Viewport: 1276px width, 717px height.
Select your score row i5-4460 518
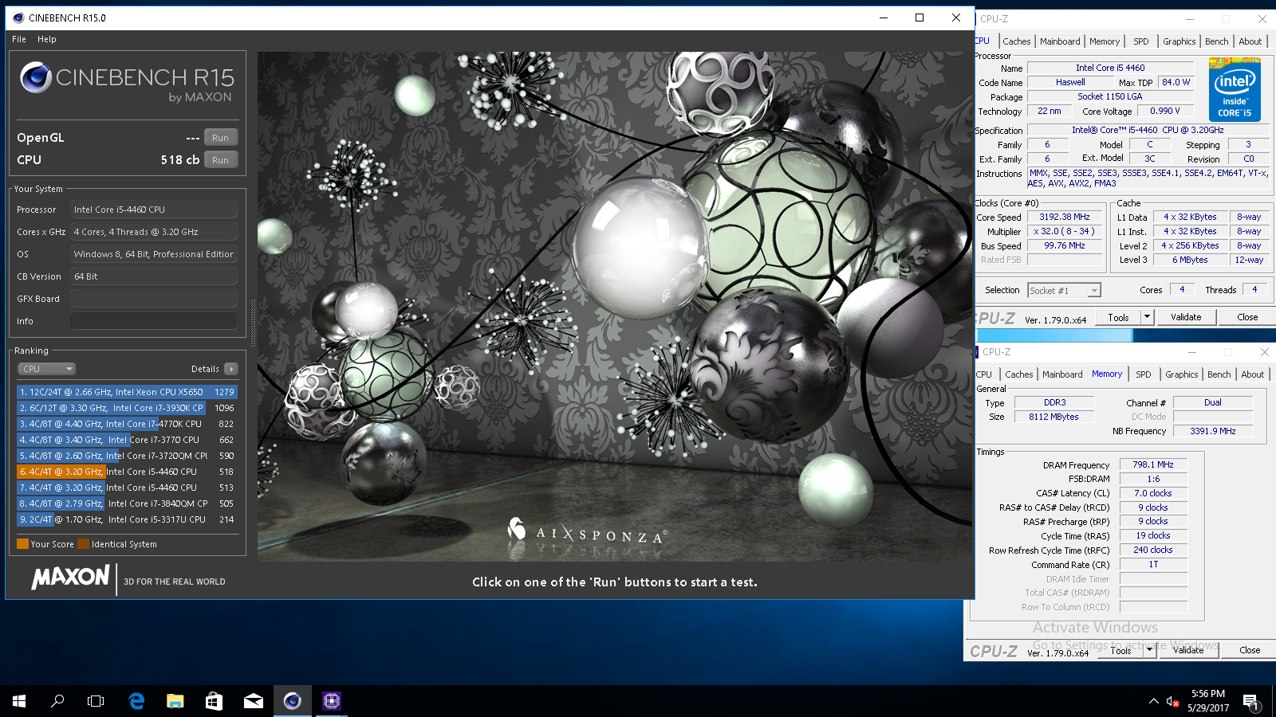127,472
